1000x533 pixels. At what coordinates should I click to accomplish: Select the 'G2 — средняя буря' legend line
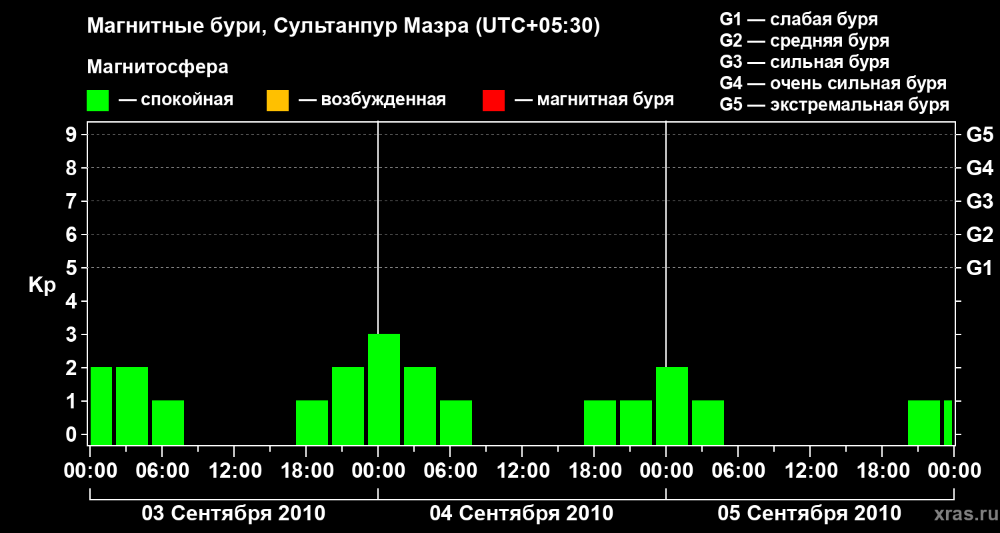(x=805, y=41)
